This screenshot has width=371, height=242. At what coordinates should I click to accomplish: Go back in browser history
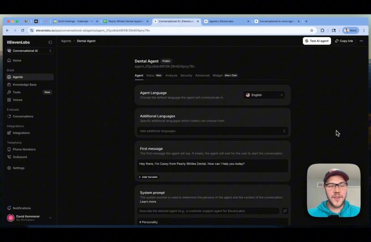(7, 31)
